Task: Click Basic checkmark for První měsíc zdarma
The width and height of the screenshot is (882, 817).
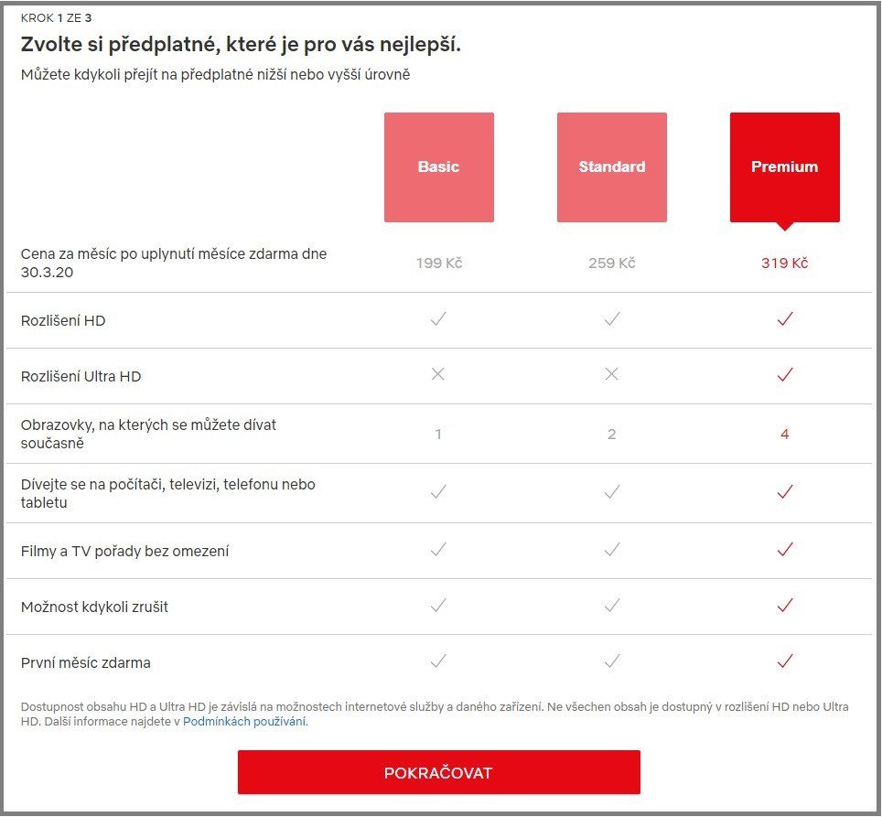Action: 438,661
